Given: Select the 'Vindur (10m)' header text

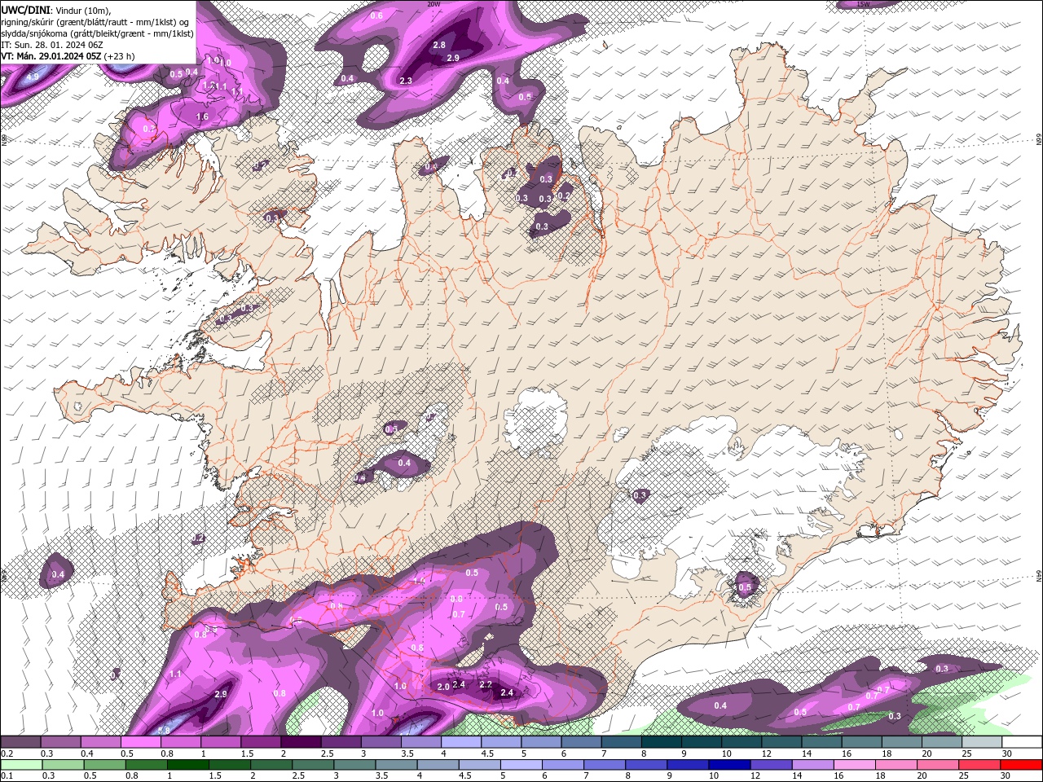Looking at the screenshot, I should click(81, 10).
